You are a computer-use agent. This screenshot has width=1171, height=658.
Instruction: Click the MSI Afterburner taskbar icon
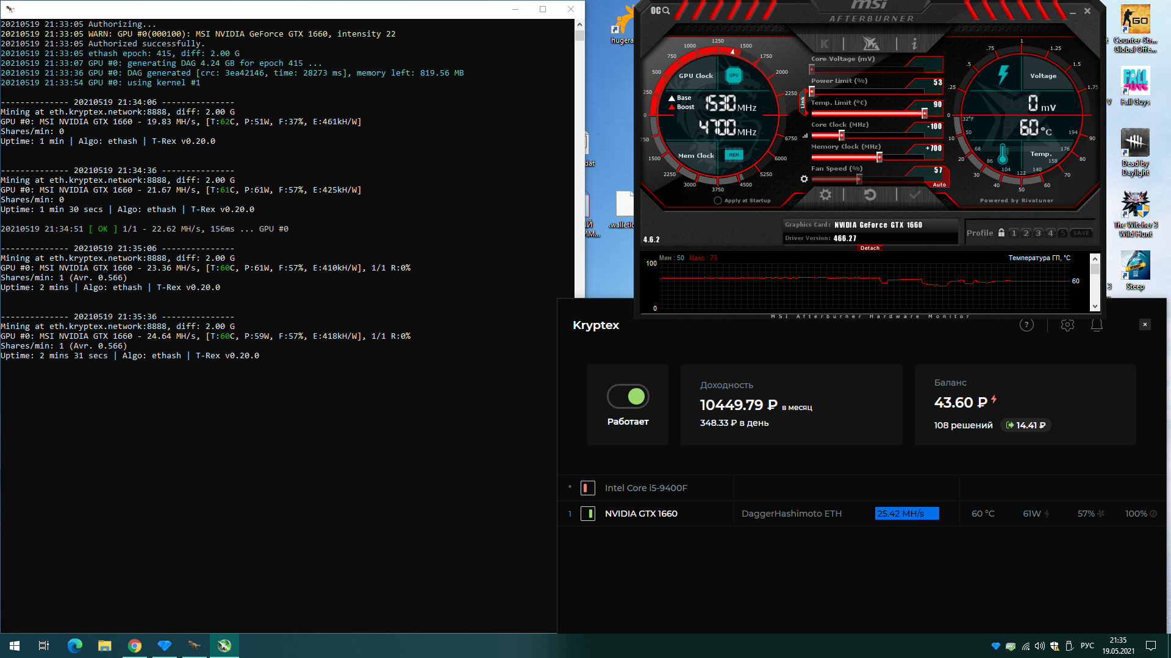tap(224, 646)
